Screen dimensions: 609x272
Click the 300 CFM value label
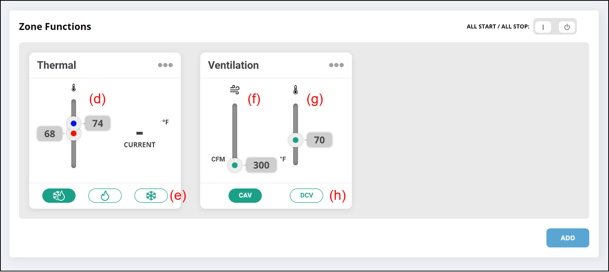261,165
